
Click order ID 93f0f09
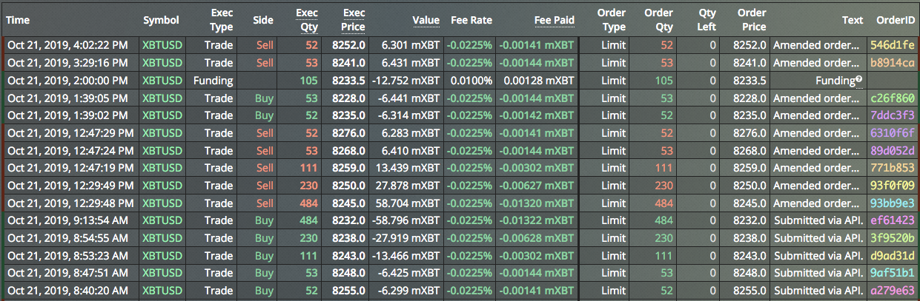[x=893, y=186]
